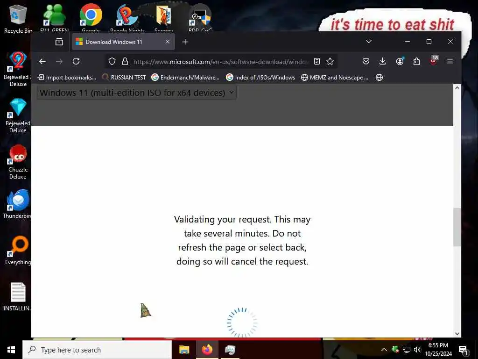Screen dimensions: 478x359
Task: Select the Bejeweled Deluxe diamond icon
Action: (x=18, y=115)
